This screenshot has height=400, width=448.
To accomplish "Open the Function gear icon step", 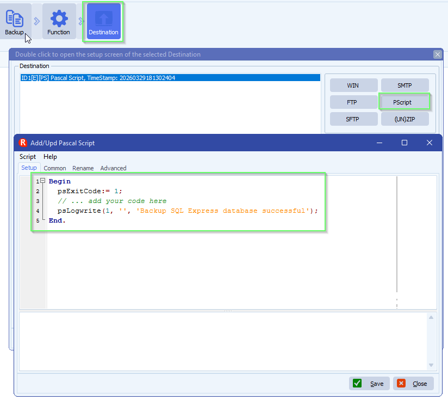I will [59, 22].
